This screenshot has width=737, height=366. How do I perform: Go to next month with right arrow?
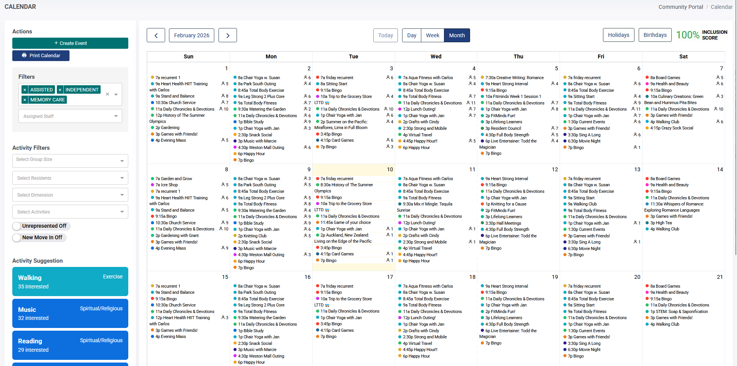228,35
